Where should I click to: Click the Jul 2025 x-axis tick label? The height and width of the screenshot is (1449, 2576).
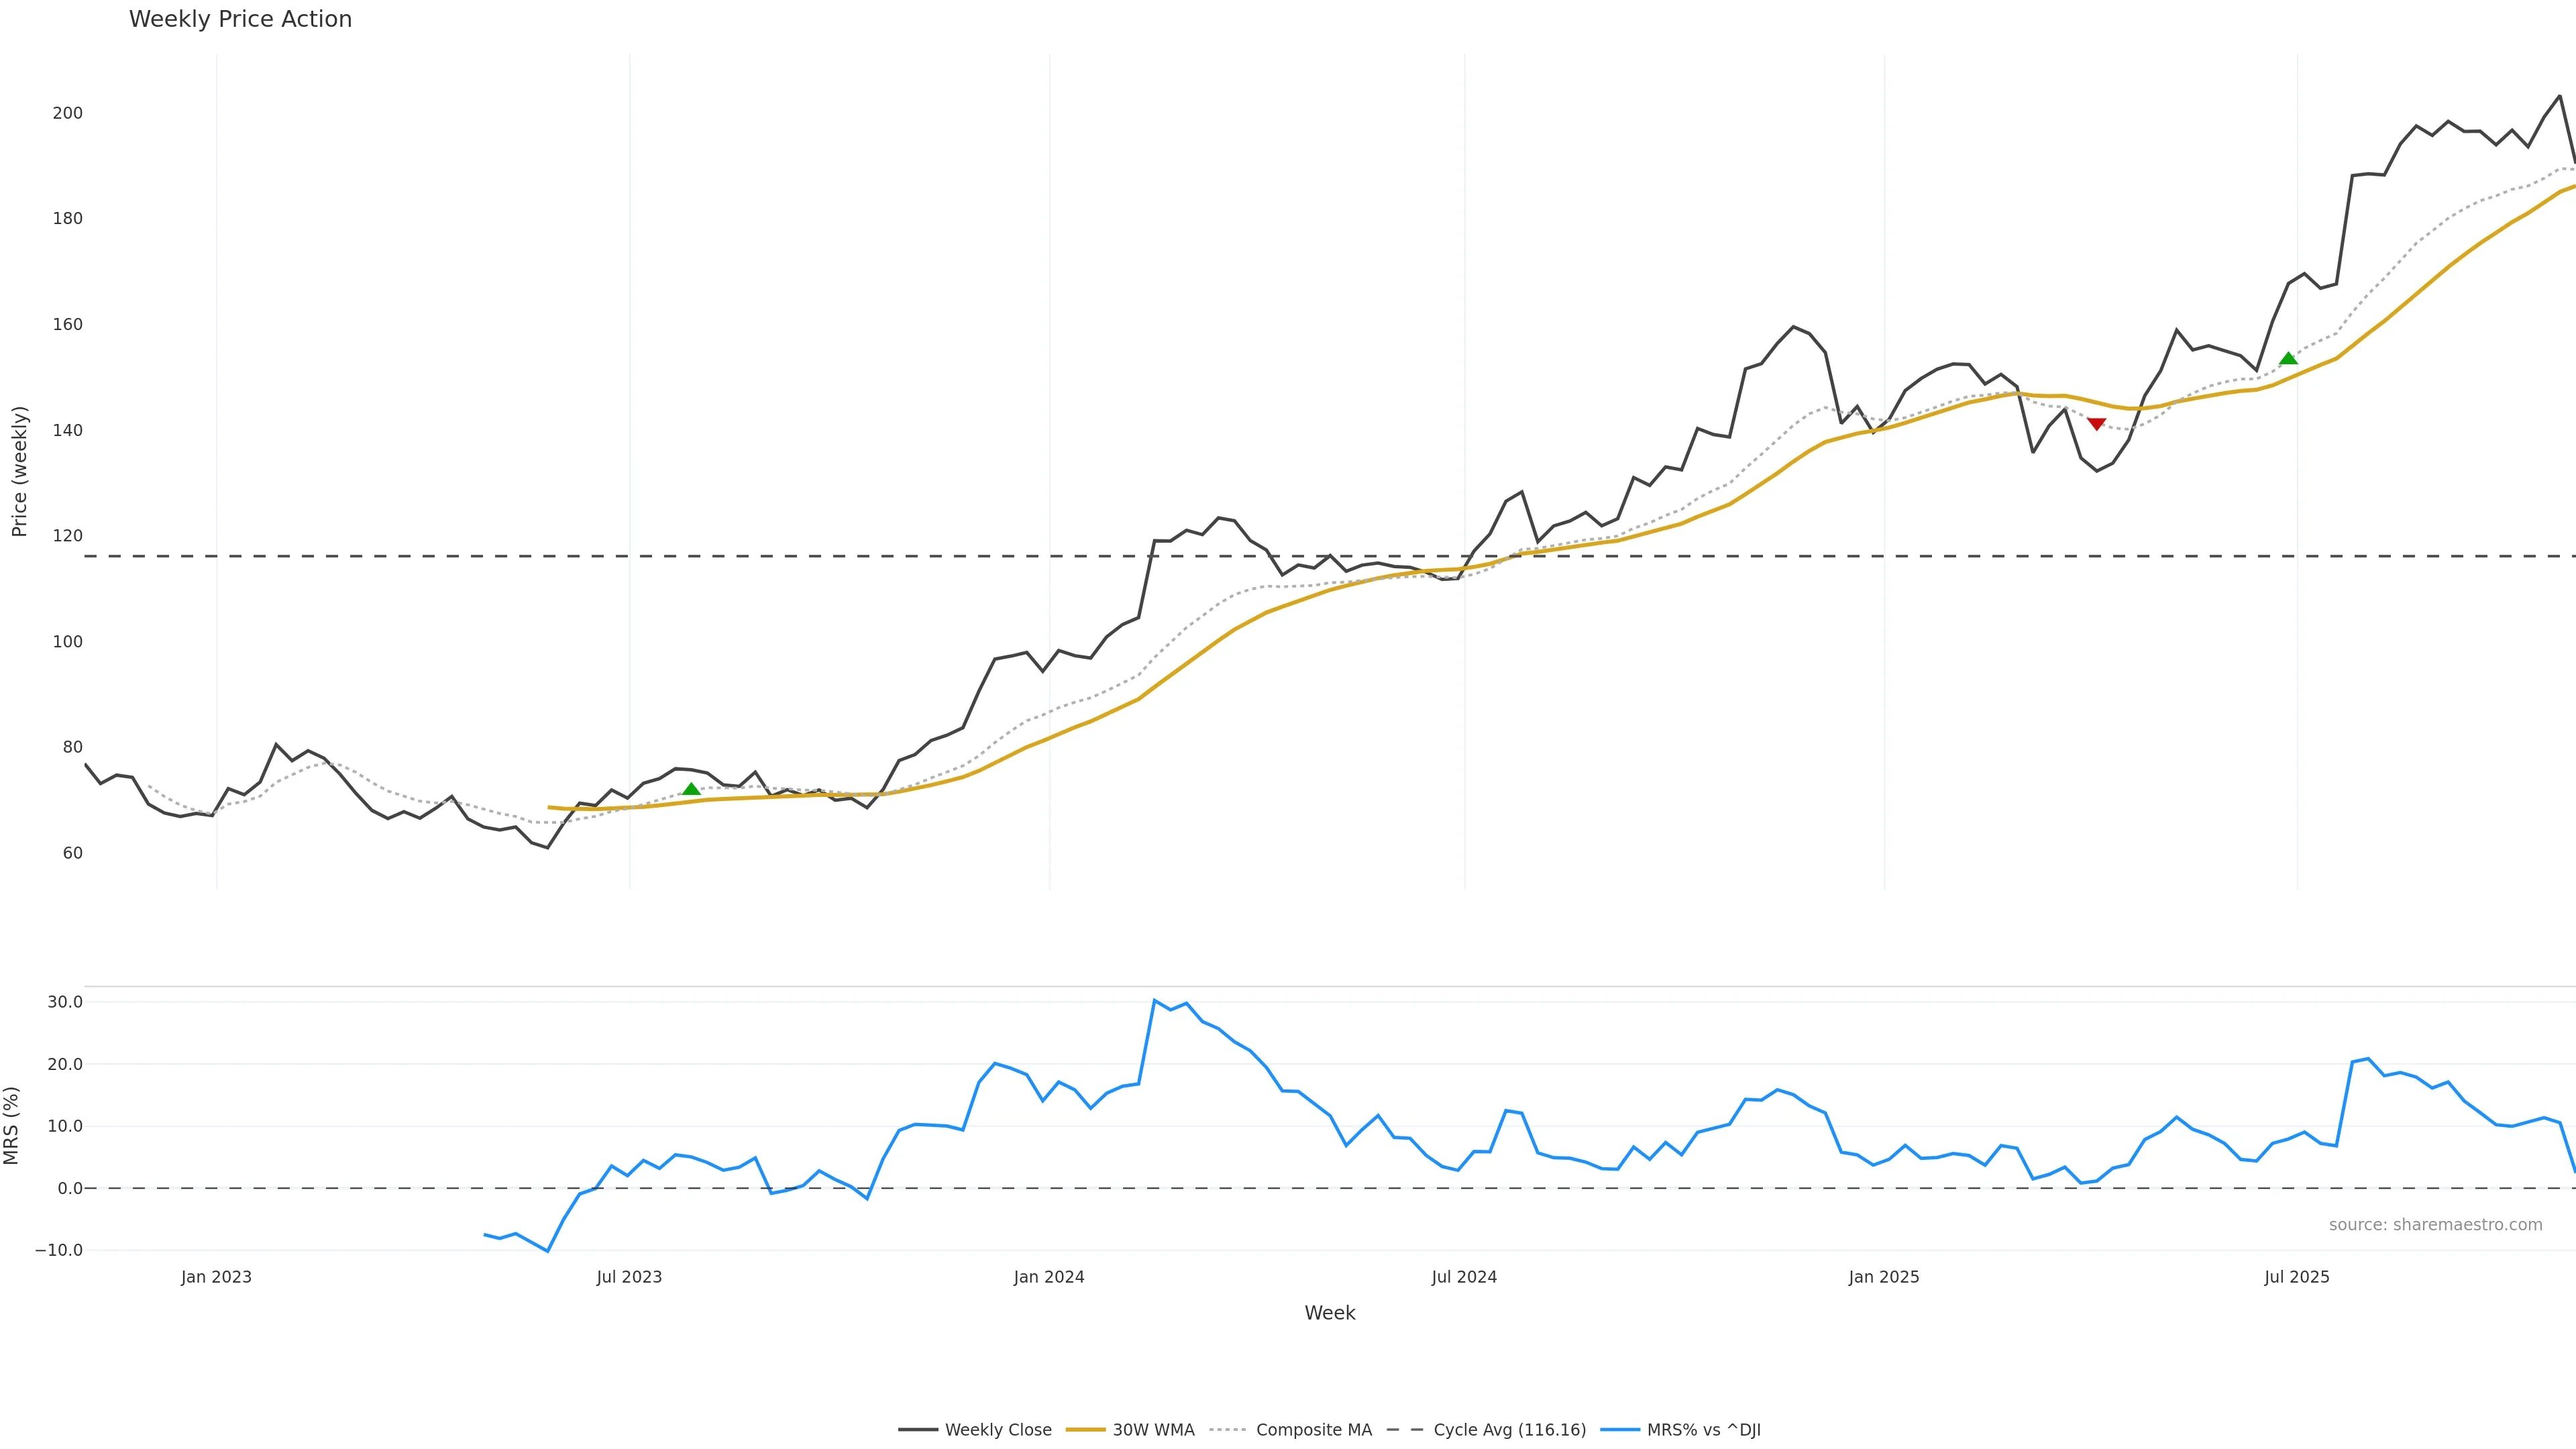tap(2297, 1277)
